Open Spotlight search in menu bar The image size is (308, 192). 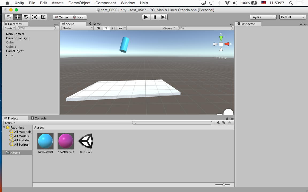(291, 3)
